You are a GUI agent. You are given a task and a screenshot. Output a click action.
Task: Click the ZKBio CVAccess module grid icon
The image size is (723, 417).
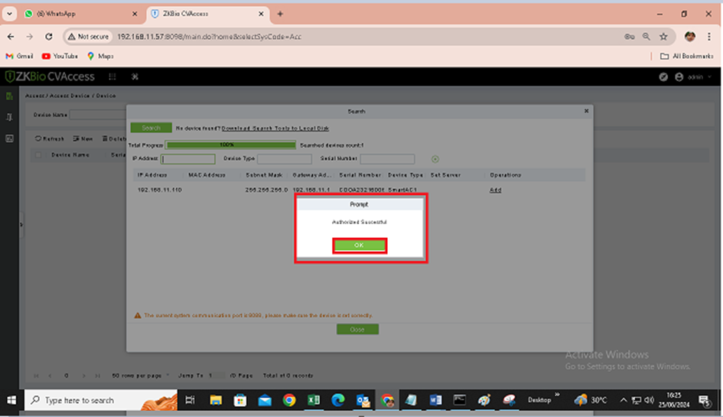pos(112,77)
